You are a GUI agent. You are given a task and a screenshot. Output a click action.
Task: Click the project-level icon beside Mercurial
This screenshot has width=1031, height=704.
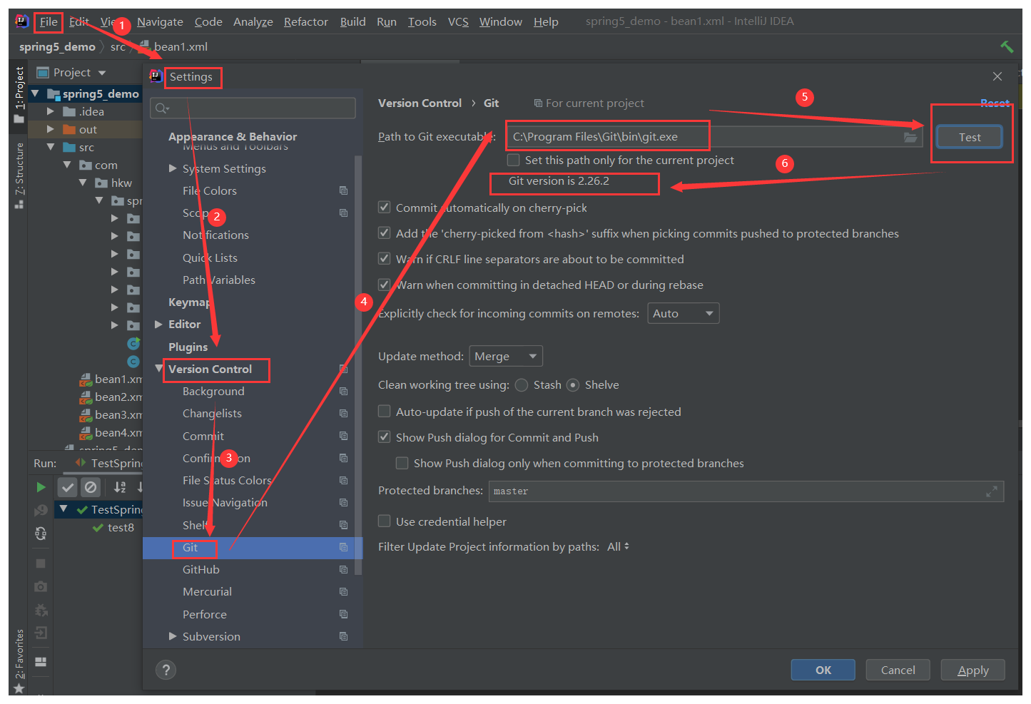point(343,591)
